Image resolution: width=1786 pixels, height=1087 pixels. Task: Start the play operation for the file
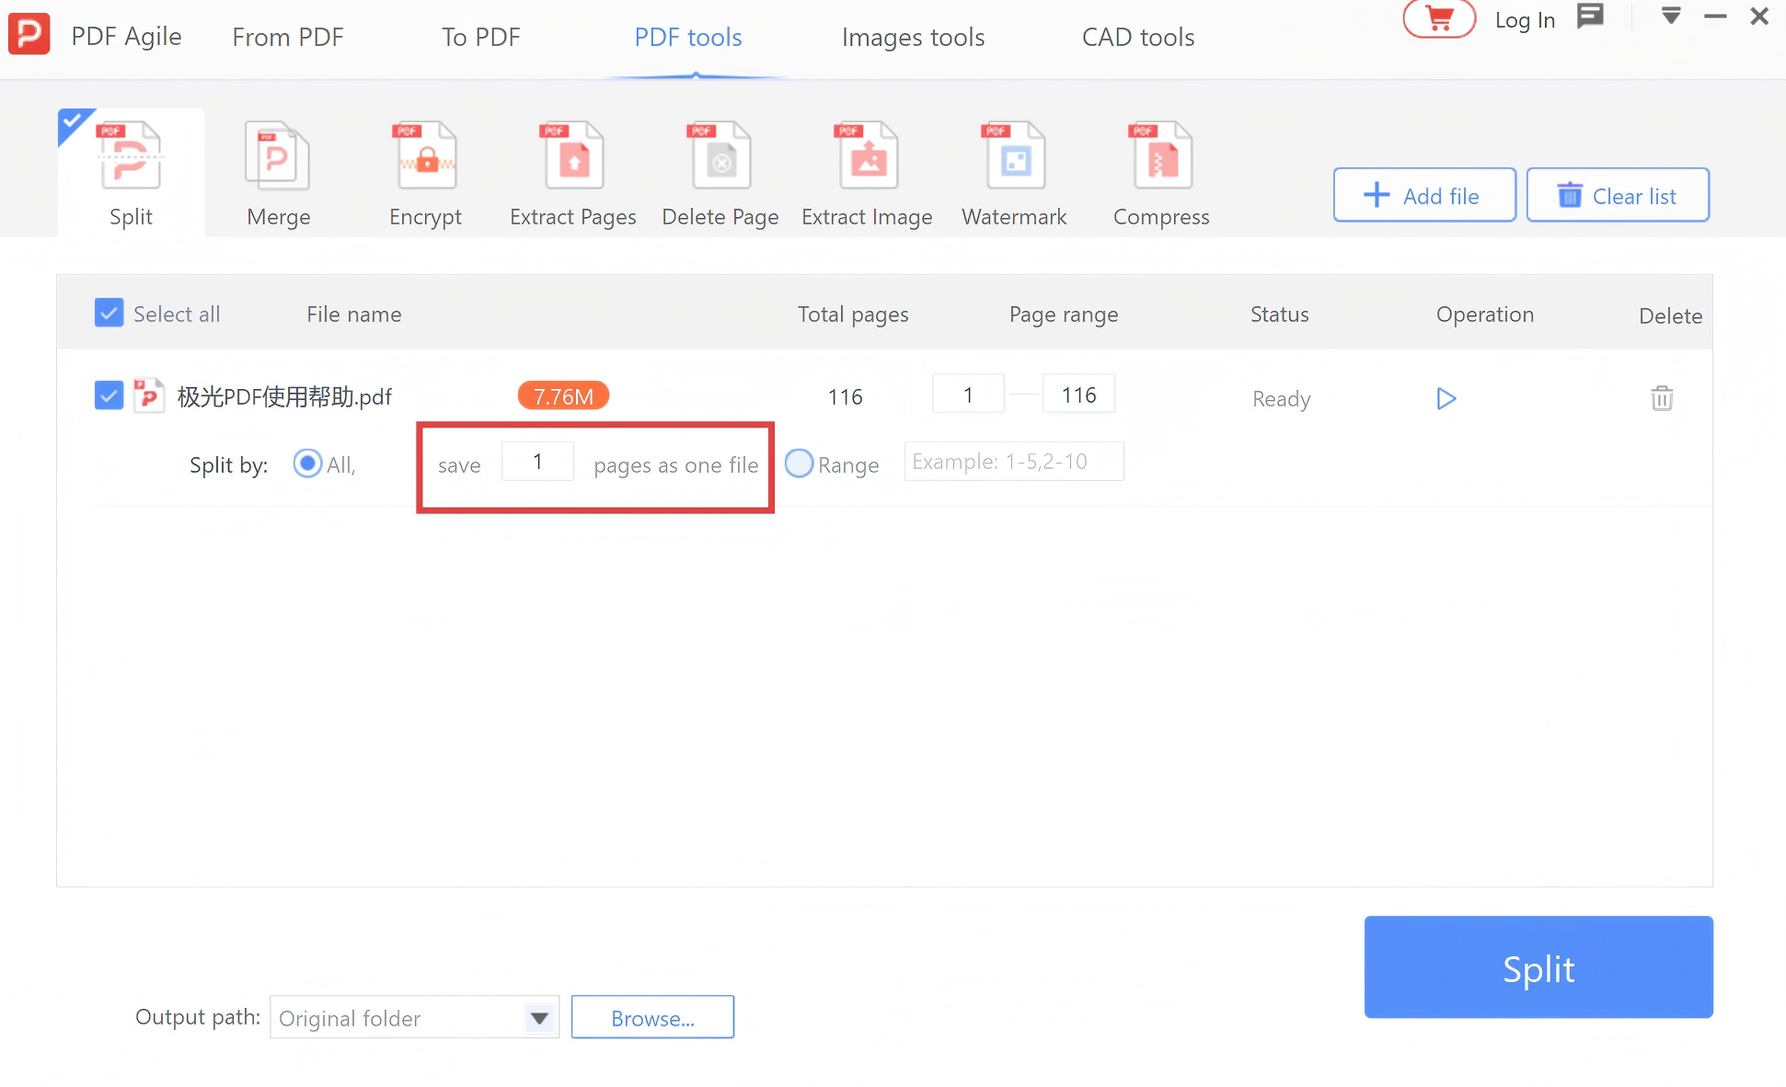(1446, 398)
